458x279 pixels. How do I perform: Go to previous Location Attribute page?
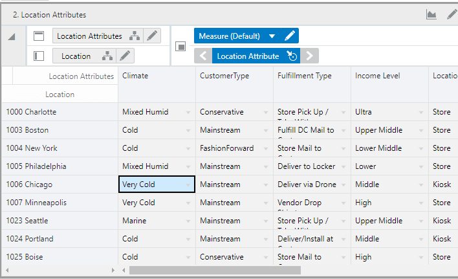203,56
